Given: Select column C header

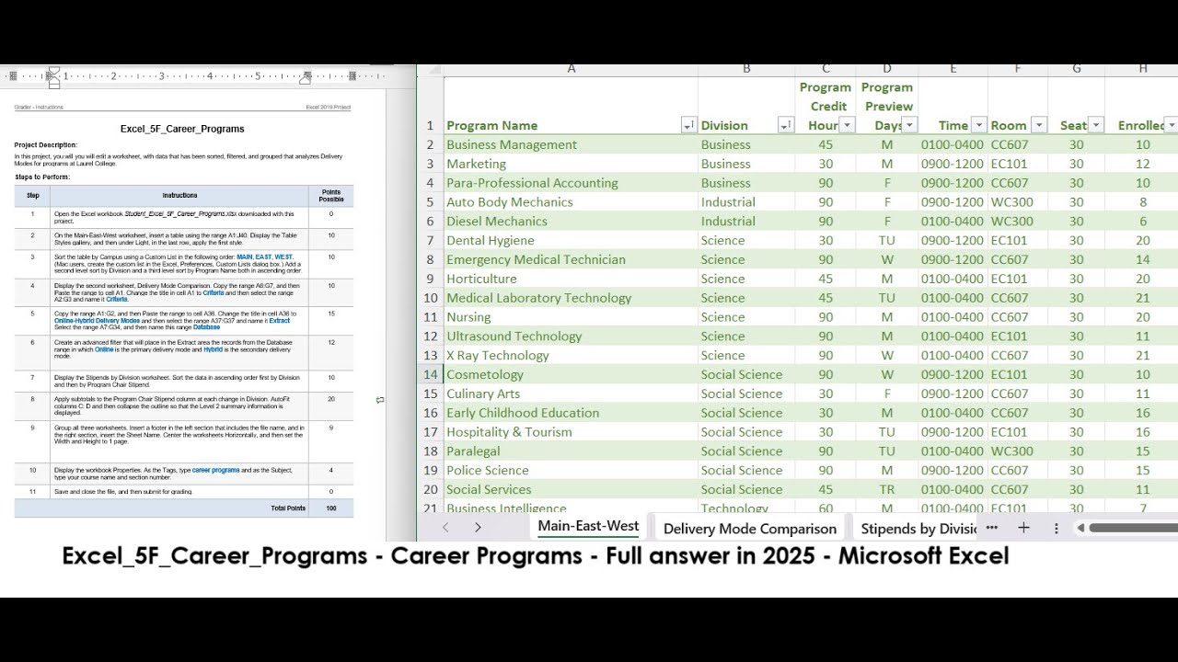Looking at the screenshot, I should pos(826,69).
